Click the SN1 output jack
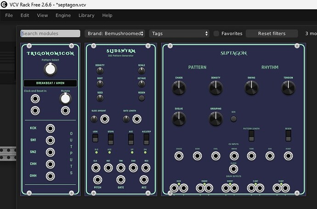The width and height of the screenshot is (317, 209). coord(49,140)
